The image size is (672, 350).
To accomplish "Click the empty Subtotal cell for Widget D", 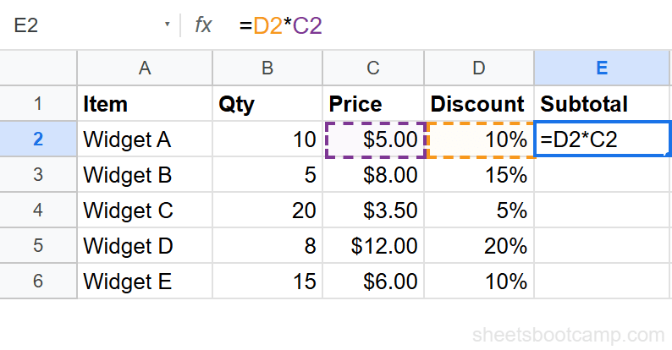I will coord(602,246).
